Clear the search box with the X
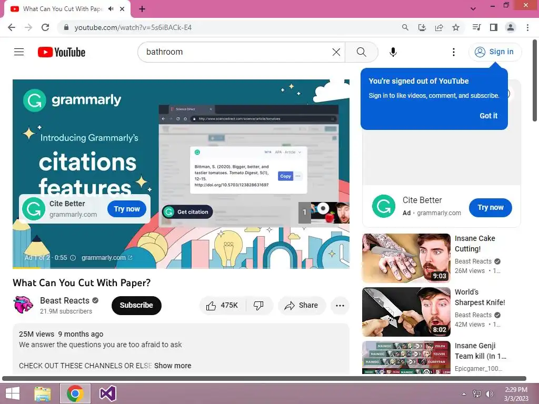 [336, 52]
